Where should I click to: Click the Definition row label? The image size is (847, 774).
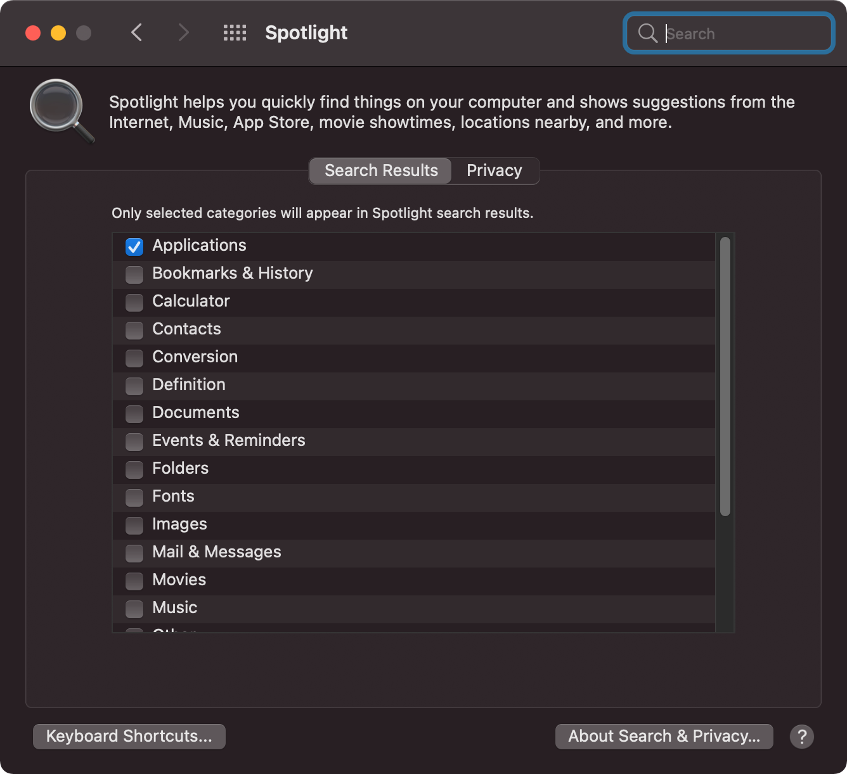(189, 385)
